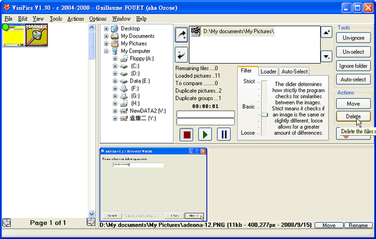Open the Window menu

coord(121,19)
